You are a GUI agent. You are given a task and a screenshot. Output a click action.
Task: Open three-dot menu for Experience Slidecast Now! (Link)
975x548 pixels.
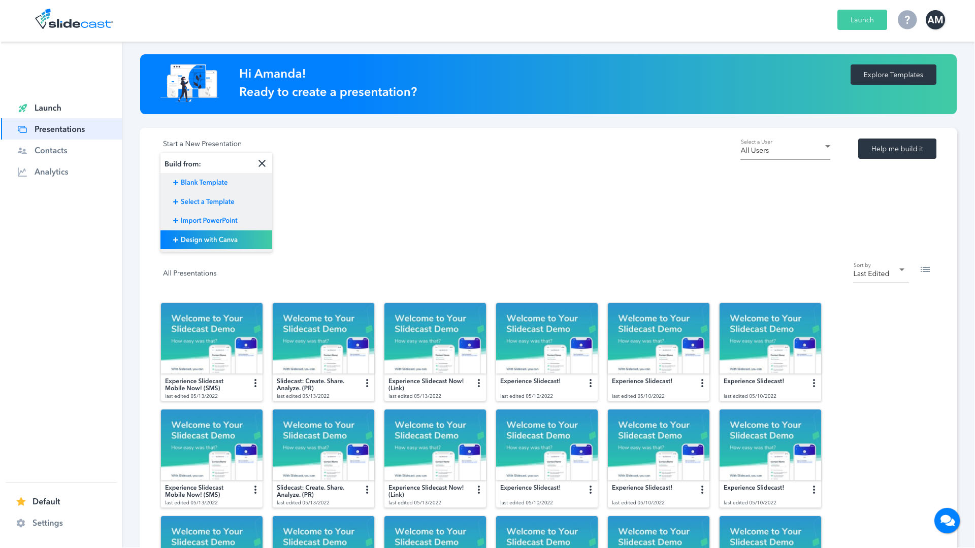point(479,383)
